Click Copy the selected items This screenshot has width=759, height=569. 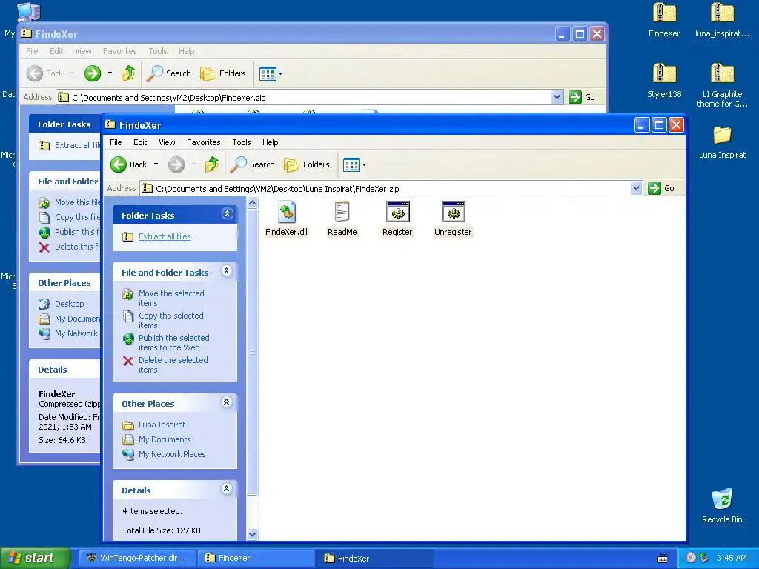pos(171,320)
